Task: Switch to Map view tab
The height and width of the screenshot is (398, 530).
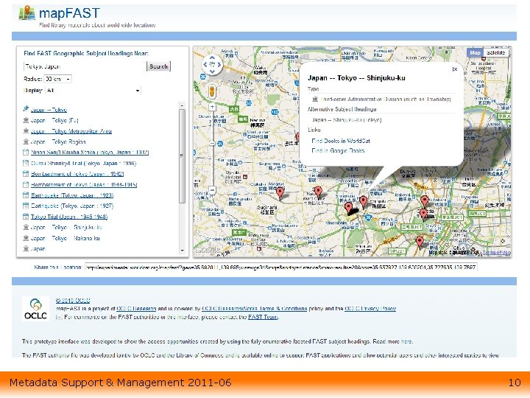Action: pyautogui.click(x=475, y=52)
